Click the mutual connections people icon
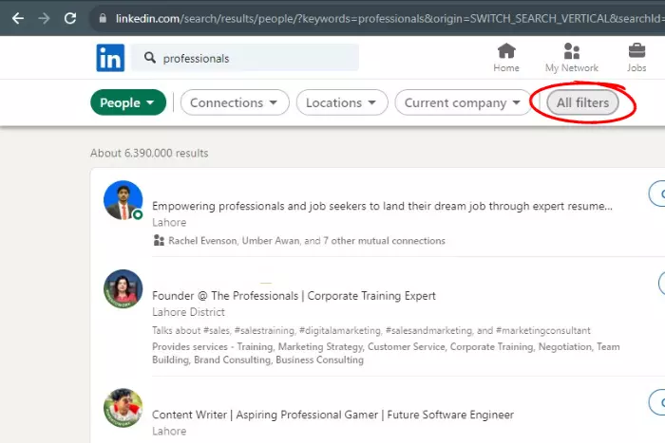The image size is (665, 443). [x=159, y=241]
